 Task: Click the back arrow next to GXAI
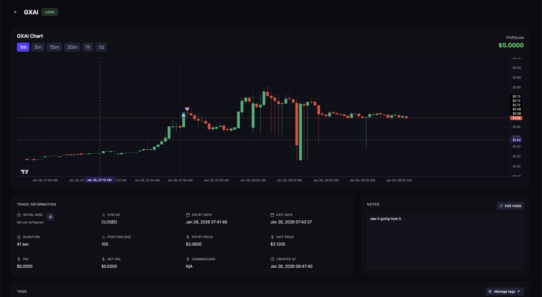click(15, 12)
